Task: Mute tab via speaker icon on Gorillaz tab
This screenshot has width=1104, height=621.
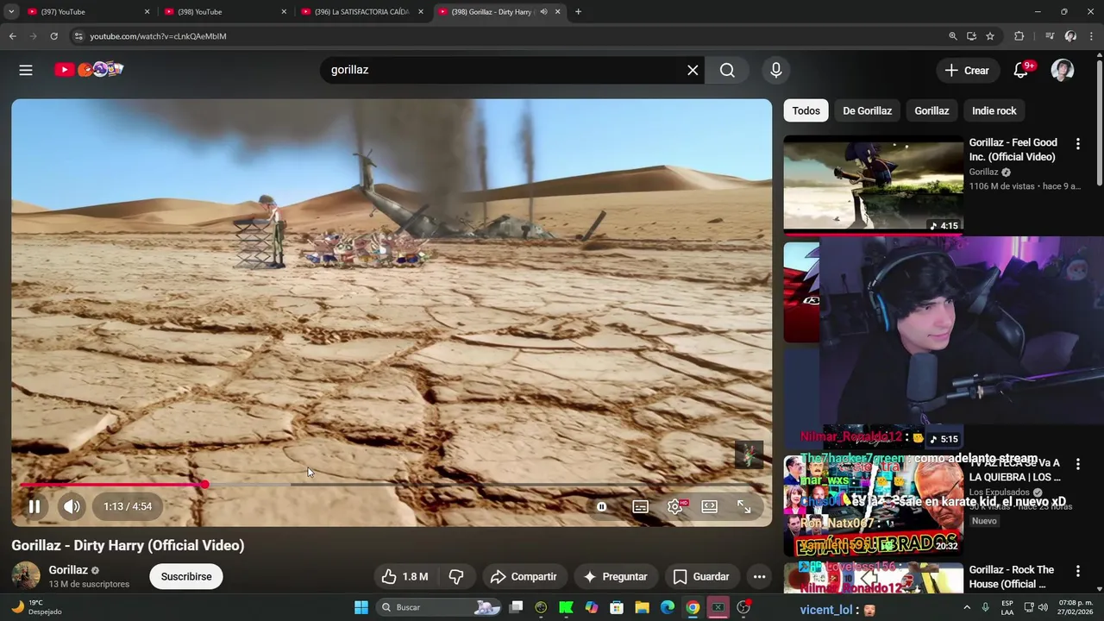Action: click(543, 12)
